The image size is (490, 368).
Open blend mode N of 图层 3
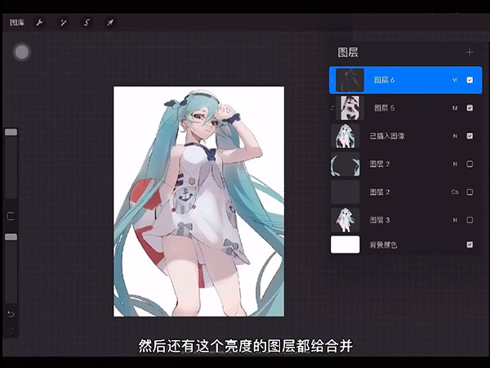(x=455, y=220)
